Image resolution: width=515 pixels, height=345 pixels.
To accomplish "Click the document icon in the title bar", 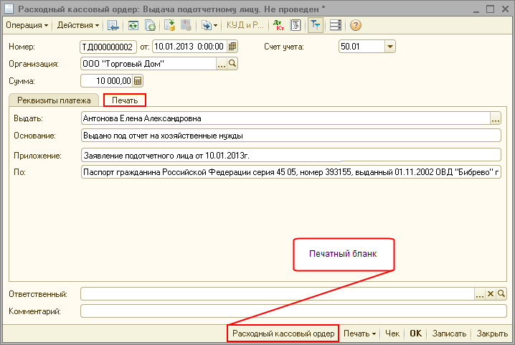I will pyautogui.click(x=9, y=9).
